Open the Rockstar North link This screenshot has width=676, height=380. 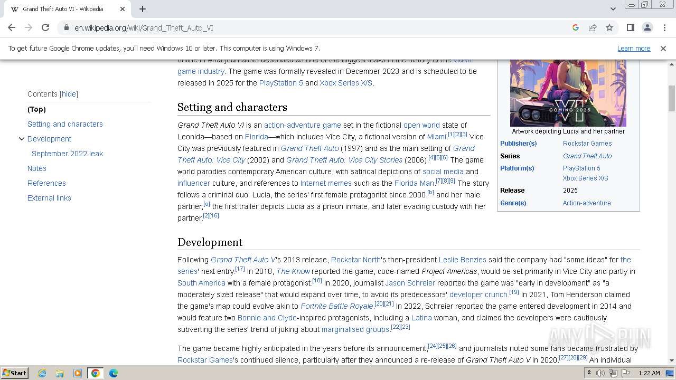(x=355, y=260)
